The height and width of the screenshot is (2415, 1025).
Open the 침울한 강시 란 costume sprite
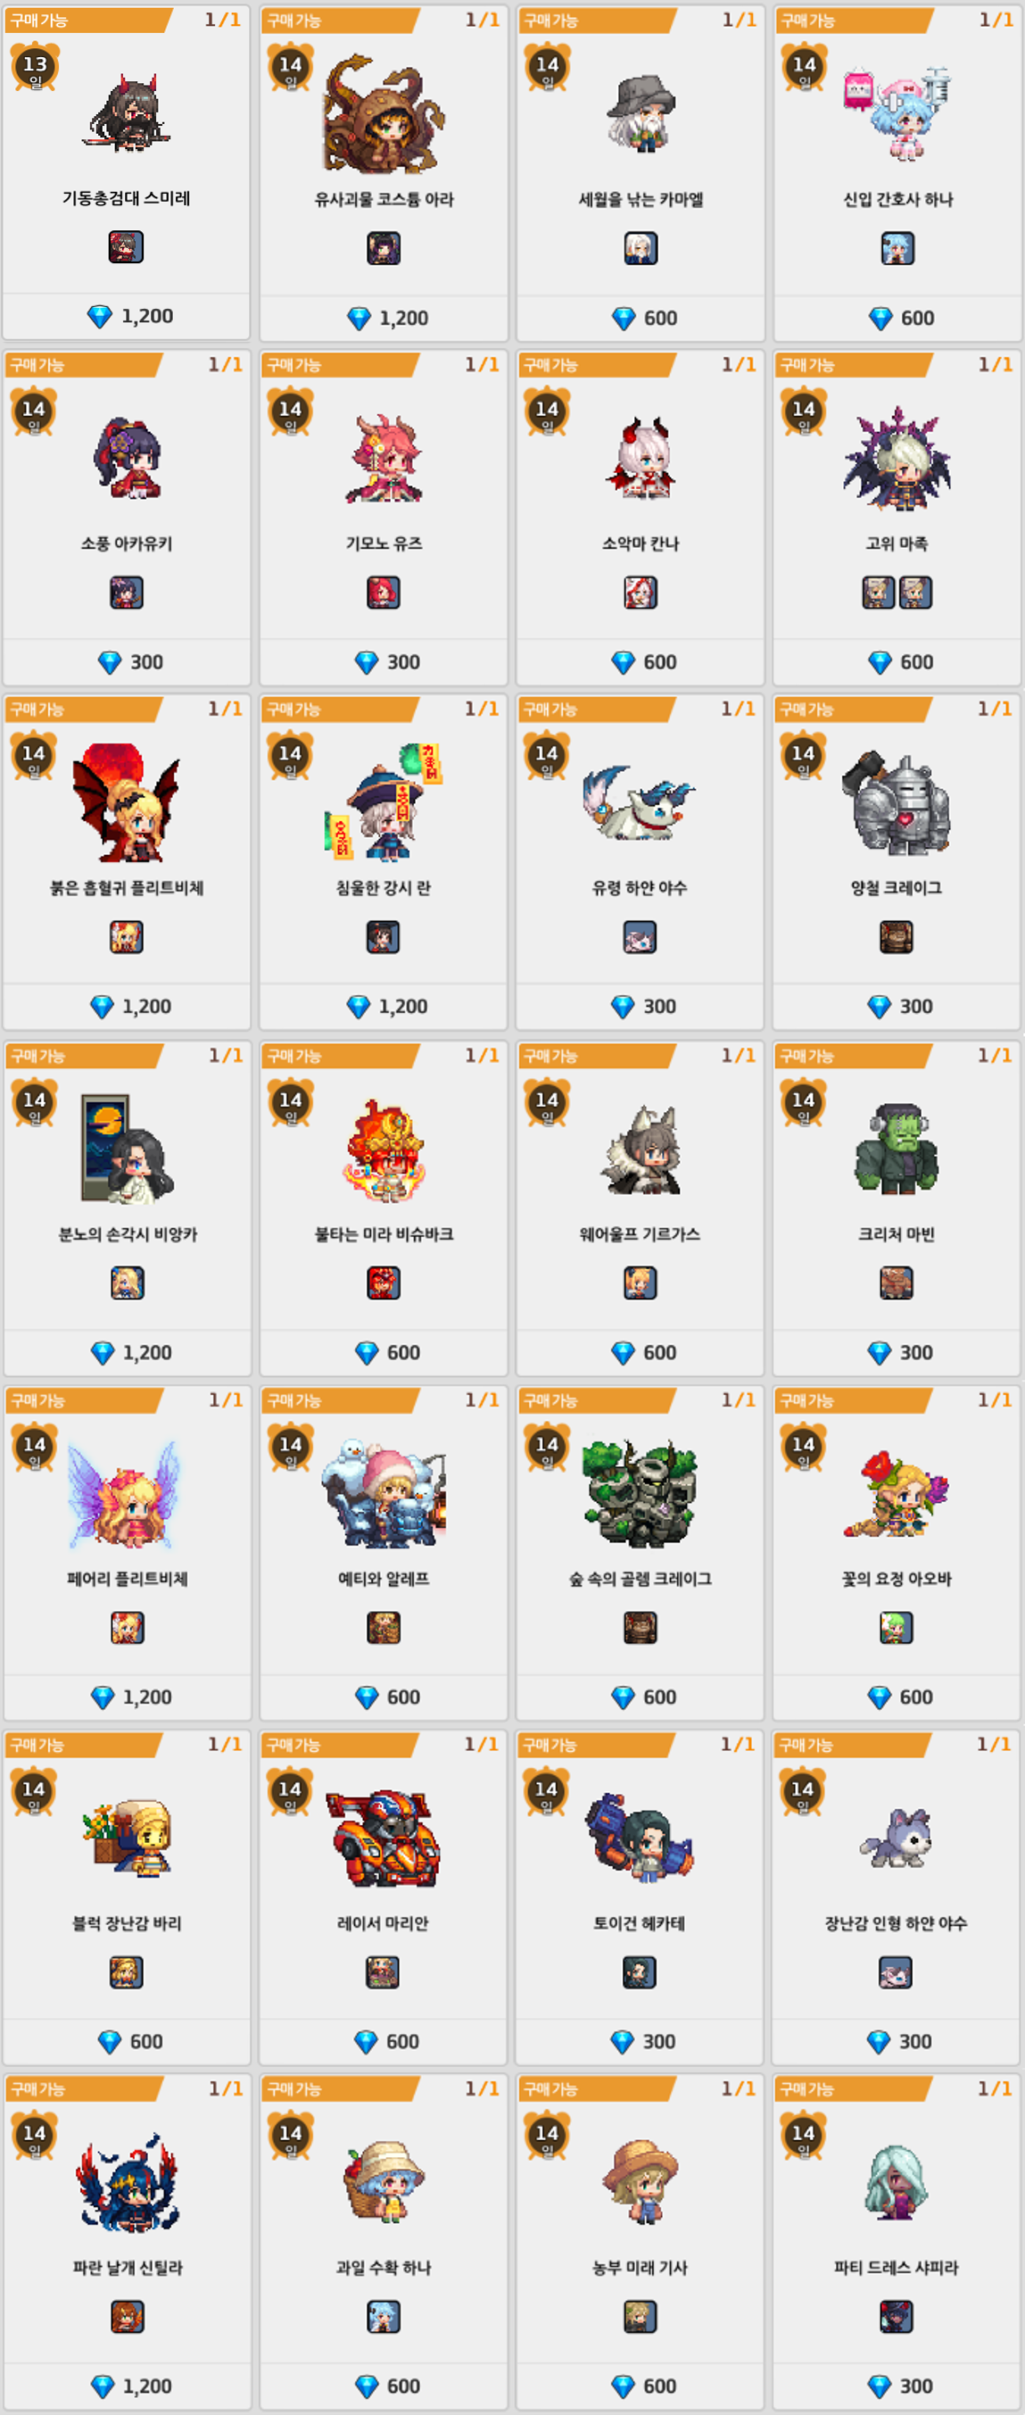[x=384, y=803]
